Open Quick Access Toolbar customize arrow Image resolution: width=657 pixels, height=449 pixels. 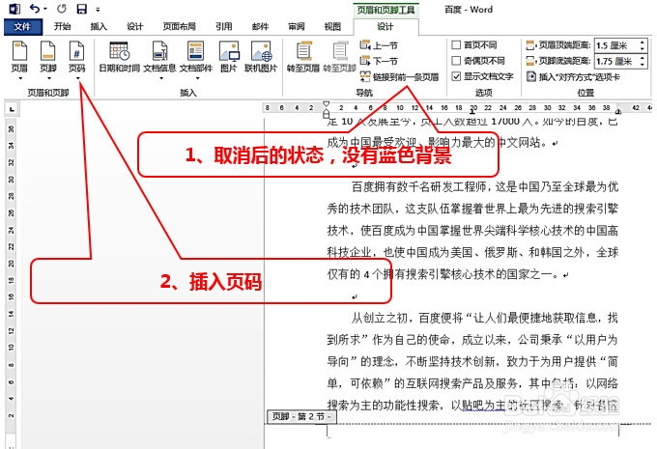tap(98, 10)
